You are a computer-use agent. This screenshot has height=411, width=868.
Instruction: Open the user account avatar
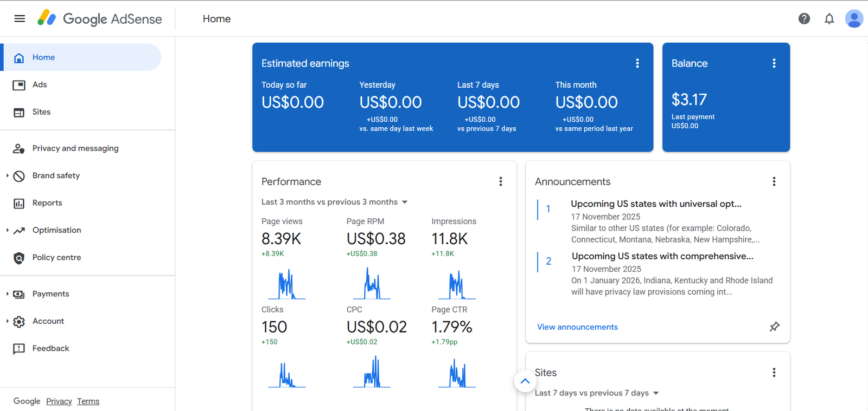854,18
